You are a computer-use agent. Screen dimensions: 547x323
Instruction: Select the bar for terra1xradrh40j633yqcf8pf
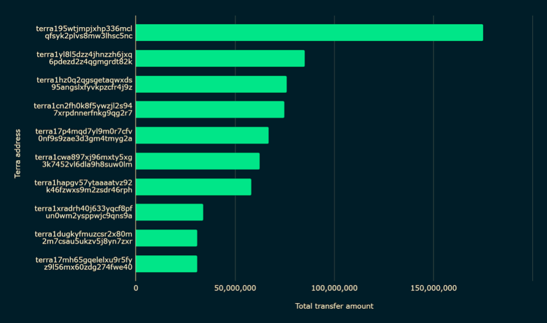[169, 212]
